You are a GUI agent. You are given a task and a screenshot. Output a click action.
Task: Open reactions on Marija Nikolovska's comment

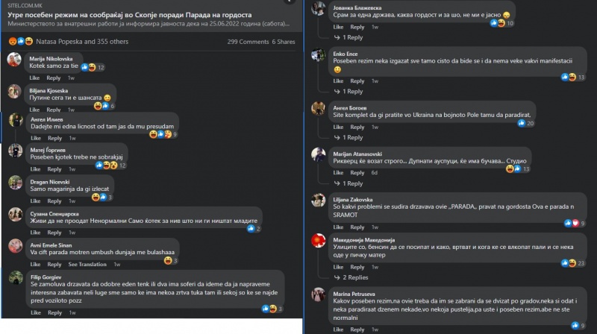93,67
